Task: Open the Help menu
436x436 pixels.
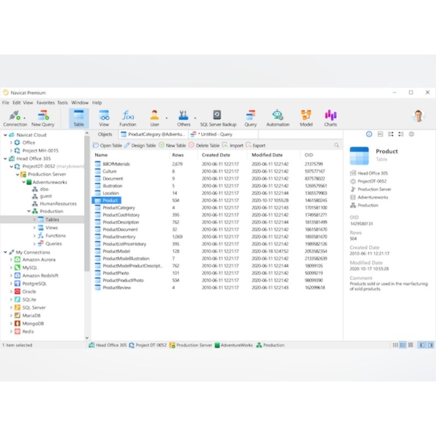Action: 97,102
